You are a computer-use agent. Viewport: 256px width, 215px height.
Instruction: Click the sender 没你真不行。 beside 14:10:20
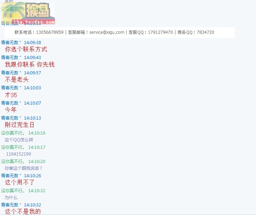click(x=13, y=161)
